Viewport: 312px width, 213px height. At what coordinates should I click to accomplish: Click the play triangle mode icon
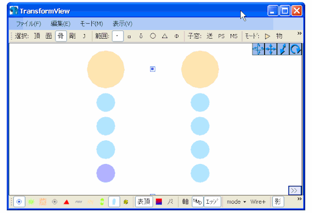tap(268, 36)
